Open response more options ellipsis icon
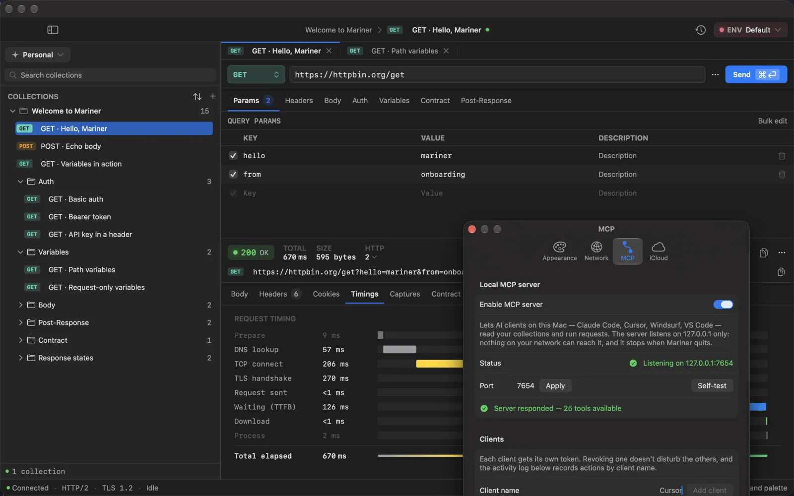 point(782,252)
